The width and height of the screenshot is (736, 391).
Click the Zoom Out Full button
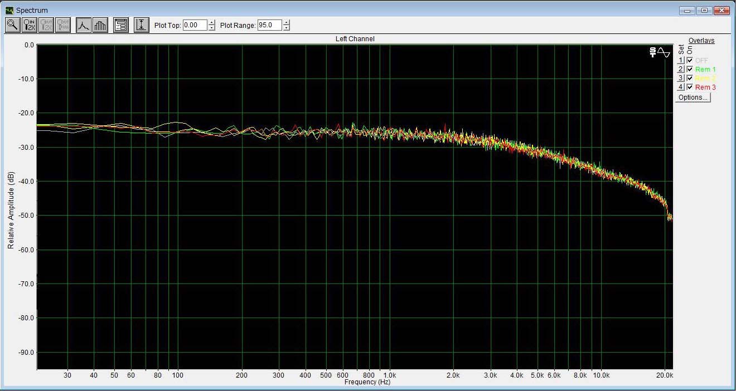click(x=63, y=25)
